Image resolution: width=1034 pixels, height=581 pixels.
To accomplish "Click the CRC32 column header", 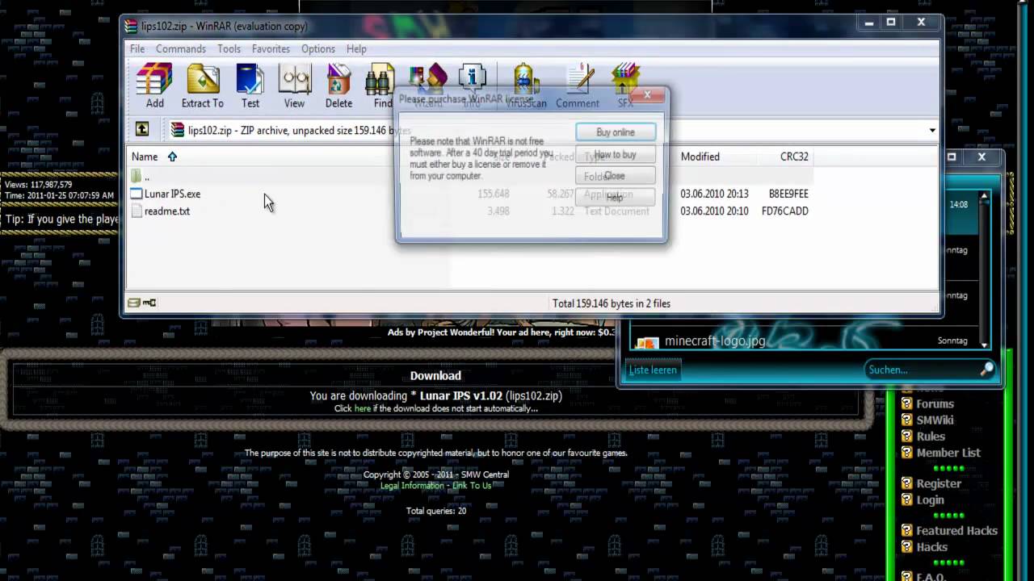I will (794, 157).
